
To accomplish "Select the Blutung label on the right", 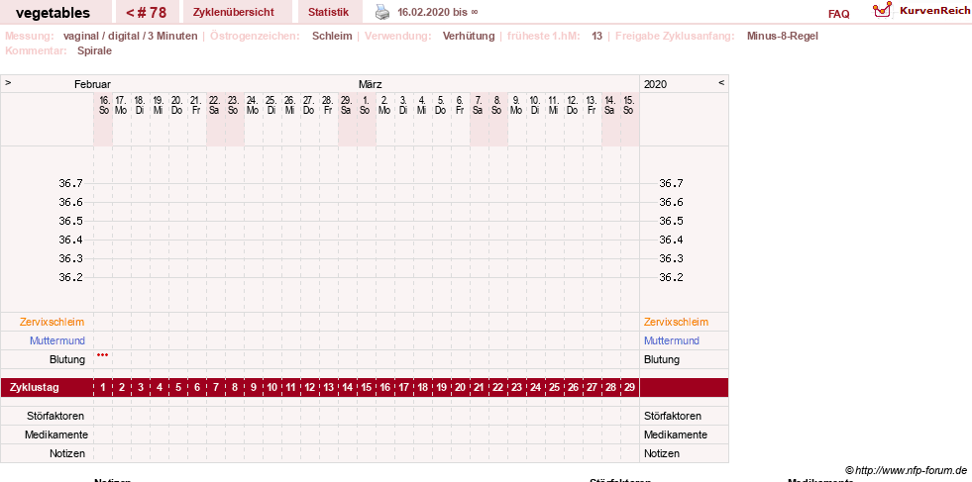I will tap(662, 359).
